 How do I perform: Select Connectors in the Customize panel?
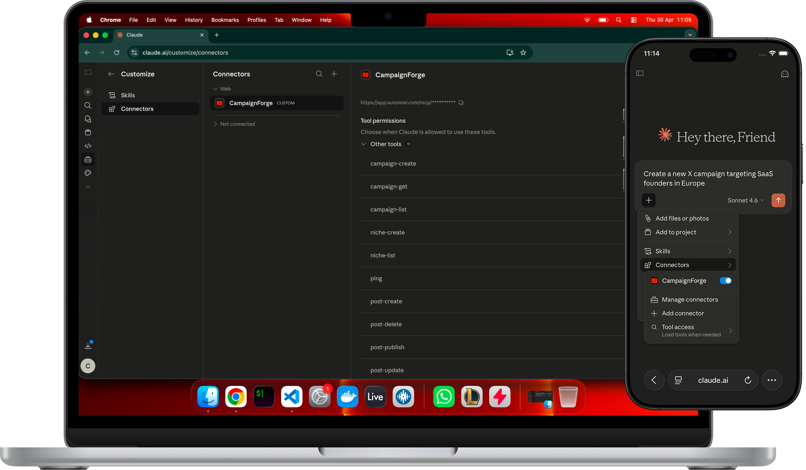150,109
